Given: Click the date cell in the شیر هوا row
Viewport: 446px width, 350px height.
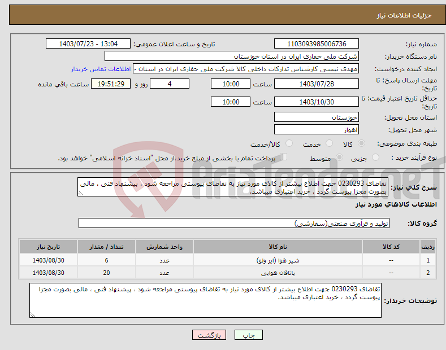Looking at the screenshot, I should tap(48, 260).
